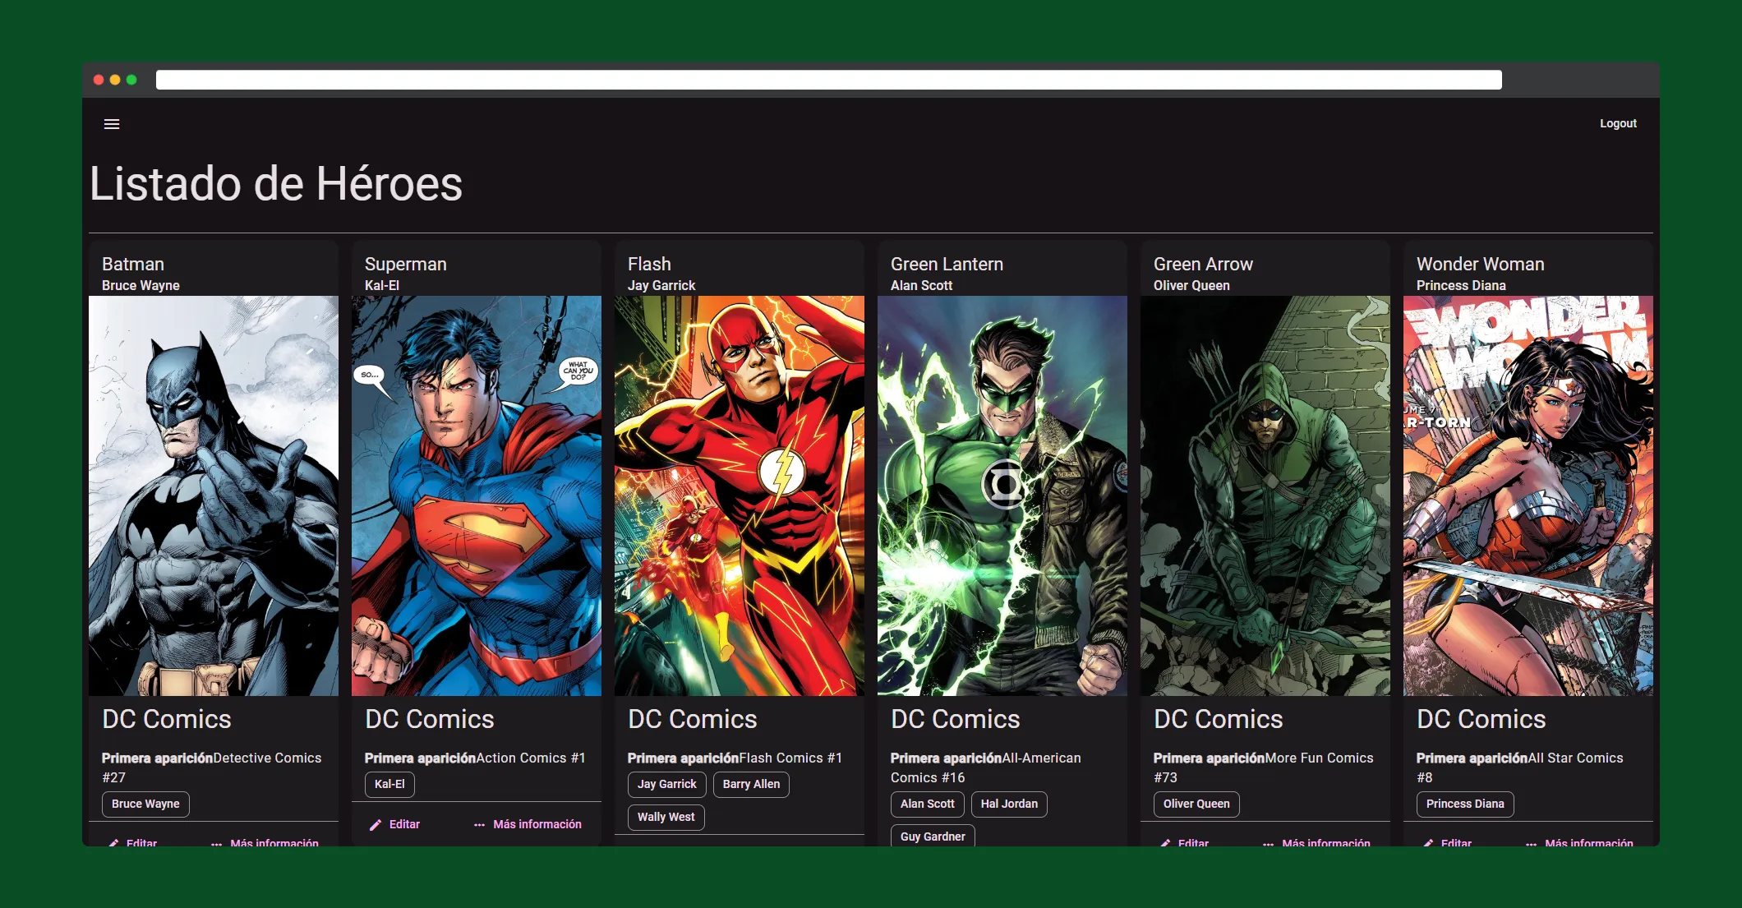Select the Guy Gardner chip

point(933,836)
